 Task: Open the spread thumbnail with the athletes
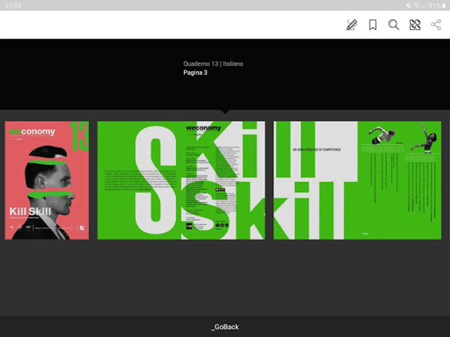(x=357, y=180)
